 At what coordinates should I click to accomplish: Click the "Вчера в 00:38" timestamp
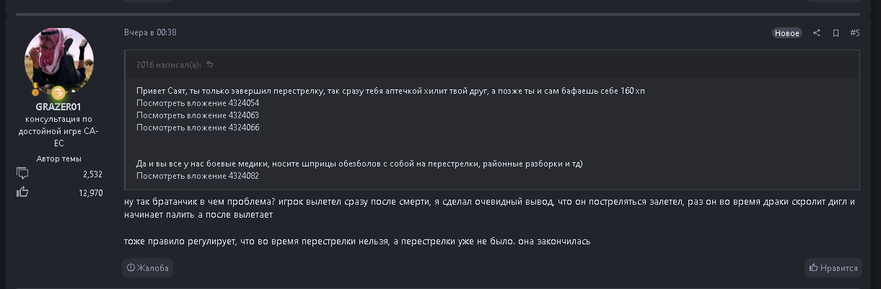tap(150, 32)
